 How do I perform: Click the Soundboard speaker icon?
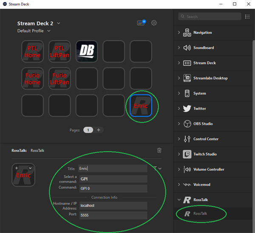[x=187, y=48]
